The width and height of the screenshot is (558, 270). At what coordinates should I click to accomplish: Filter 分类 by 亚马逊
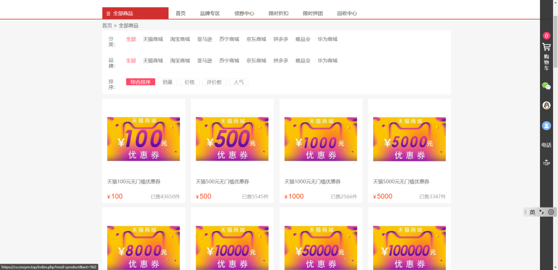tap(205, 39)
